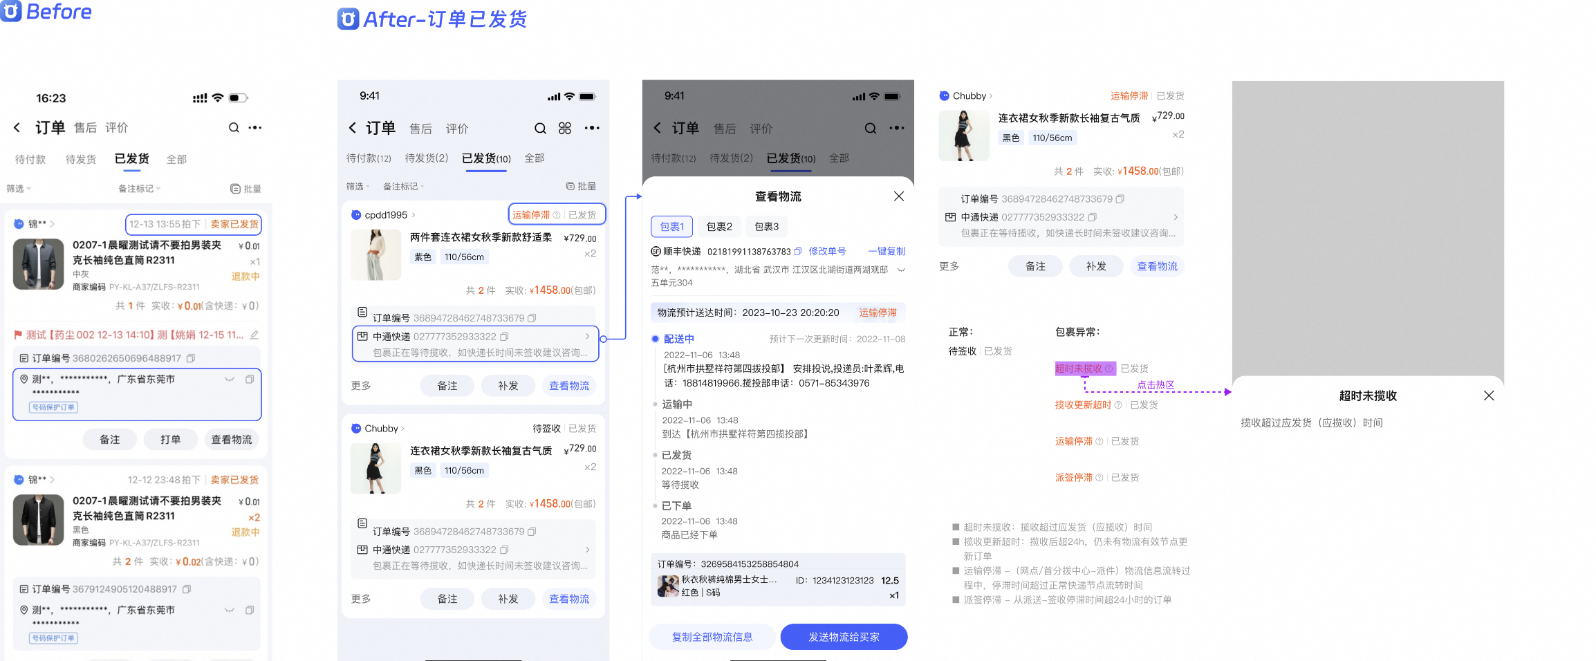
Task: Select the 包裹1 package tab
Action: tap(671, 226)
